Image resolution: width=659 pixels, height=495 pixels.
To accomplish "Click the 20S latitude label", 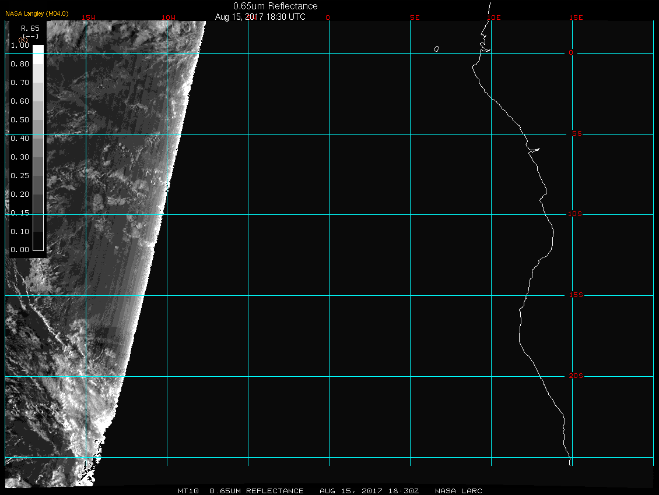I will [x=575, y=376].
